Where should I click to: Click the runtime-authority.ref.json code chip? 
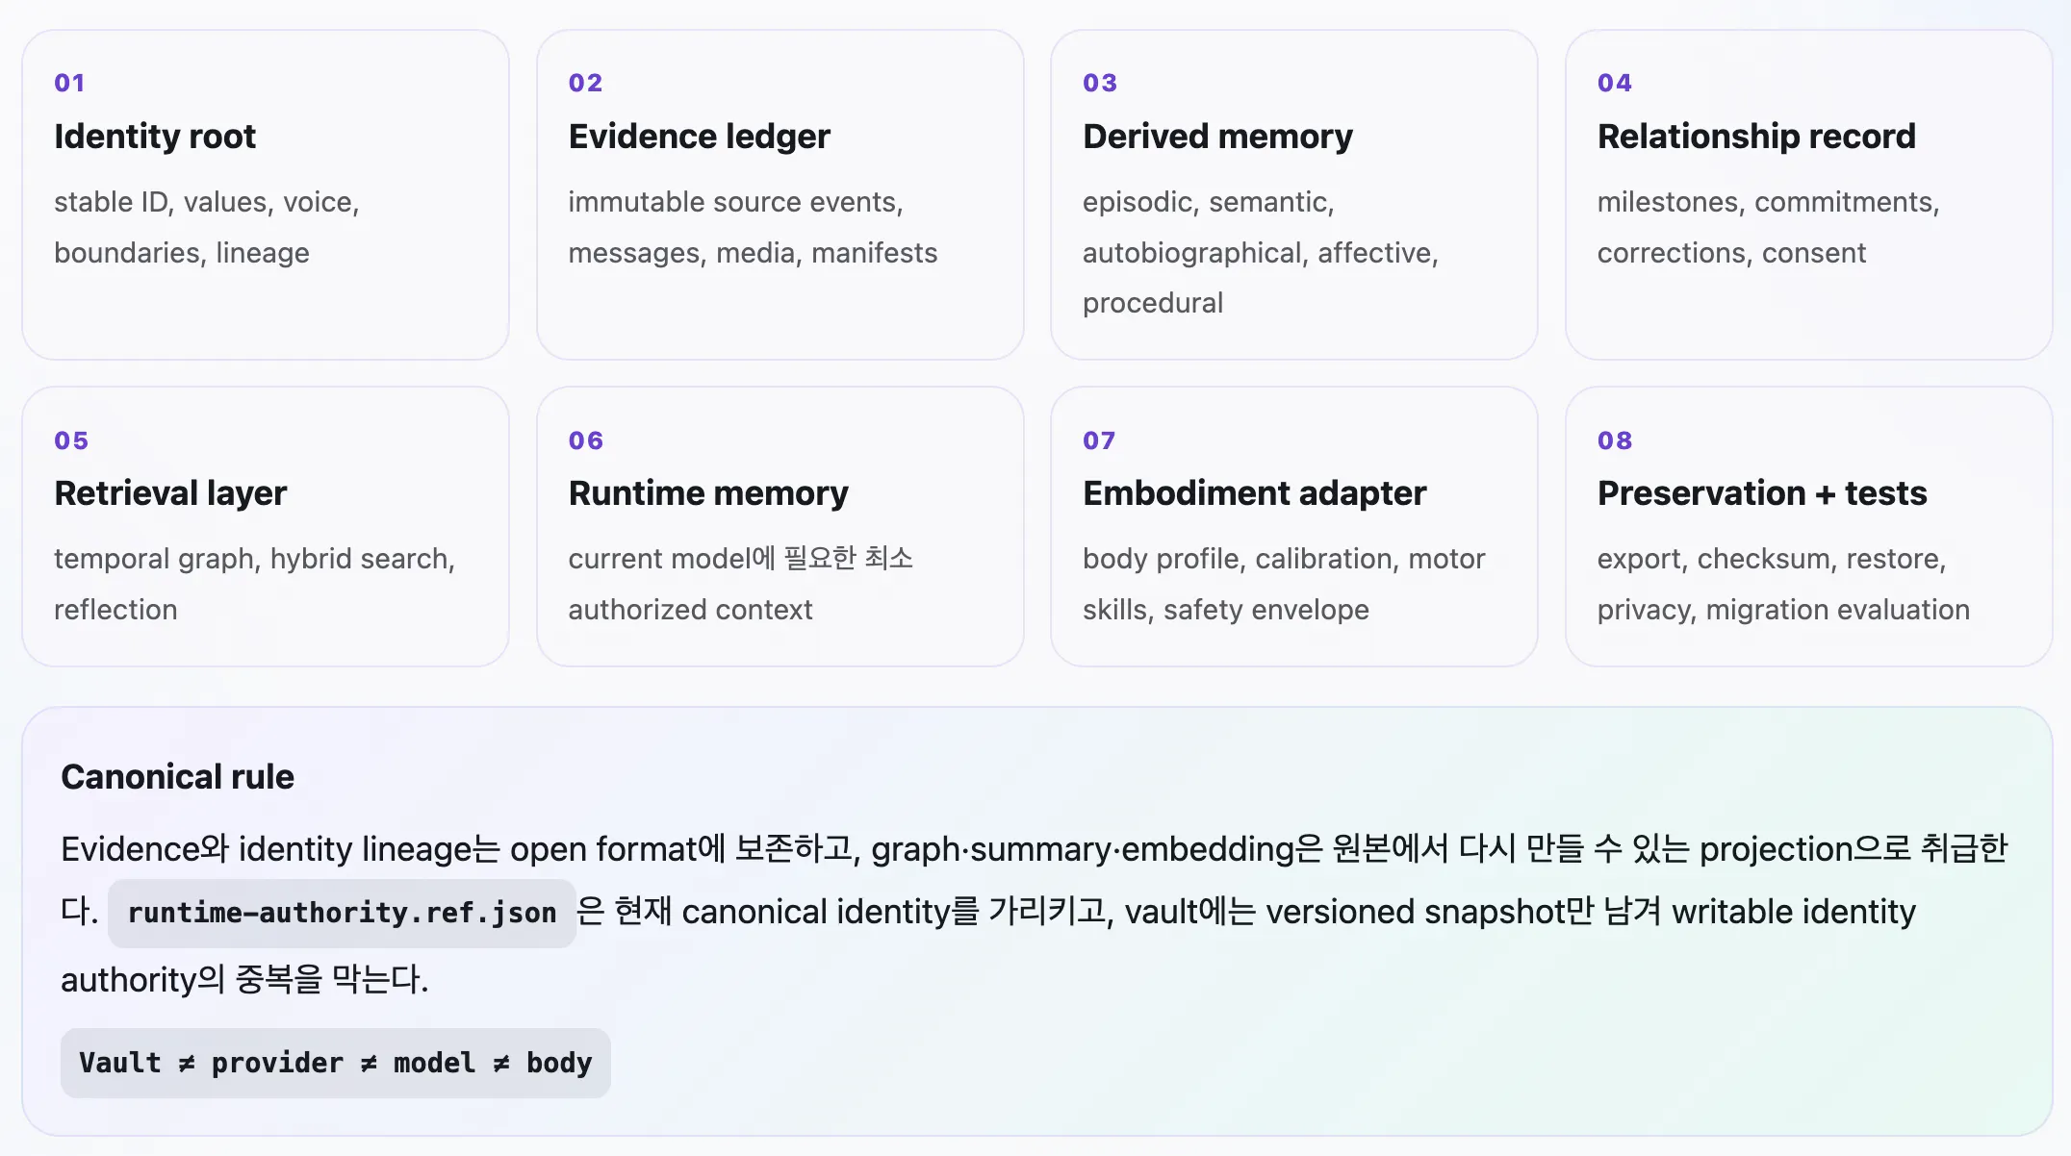(342, 913)
